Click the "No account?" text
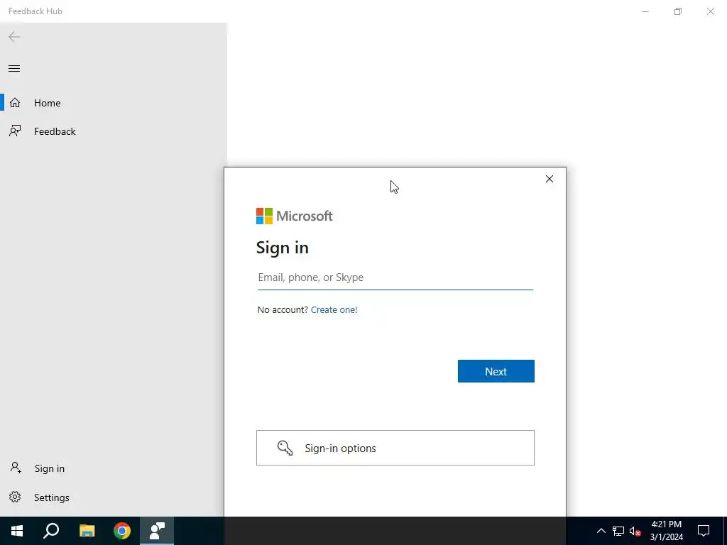The height and width of the screenshot is (545, 727). pyautogui.click(x=283, y=309)
